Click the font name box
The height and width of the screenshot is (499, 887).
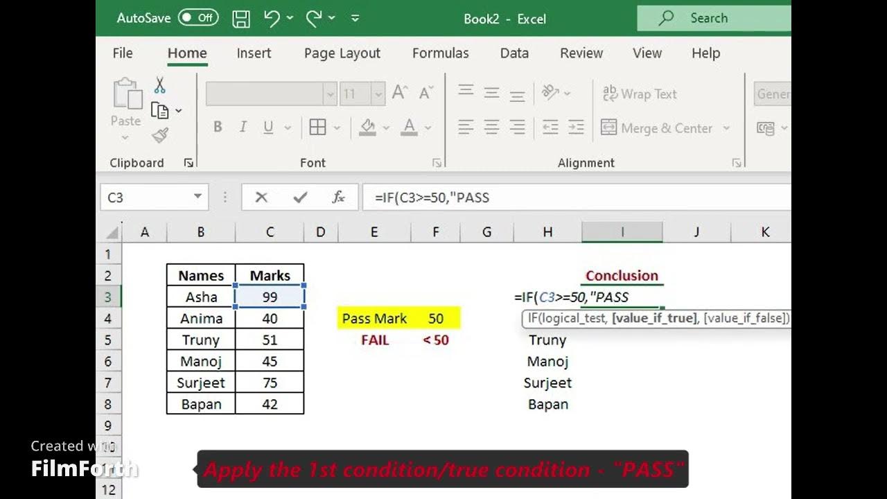point(264,94)
